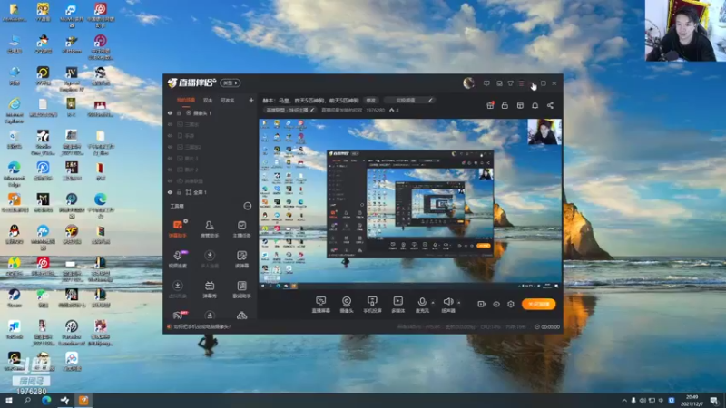
Task: Toggle visibility of third source row
Action: pos(170,135)
